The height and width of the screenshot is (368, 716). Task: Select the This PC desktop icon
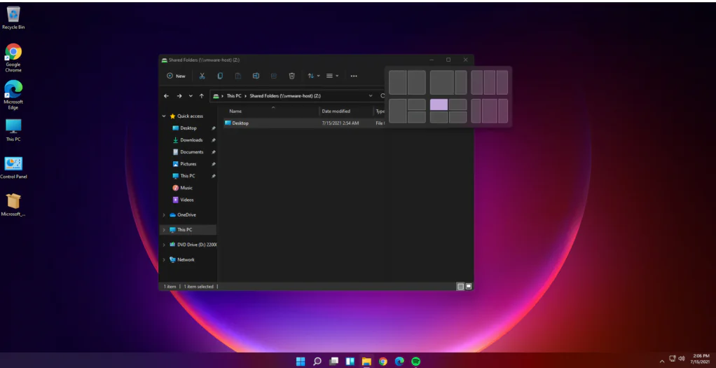(13, 130)
